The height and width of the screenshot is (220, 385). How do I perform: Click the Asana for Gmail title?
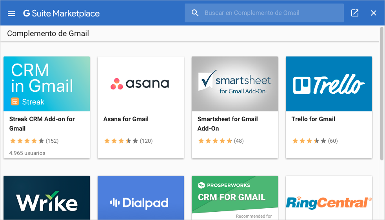point(126,119)
